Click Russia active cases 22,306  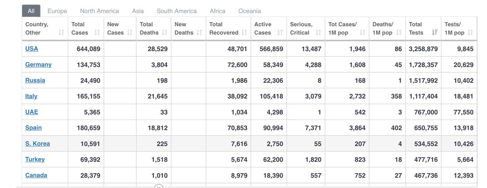coord(273,80)
